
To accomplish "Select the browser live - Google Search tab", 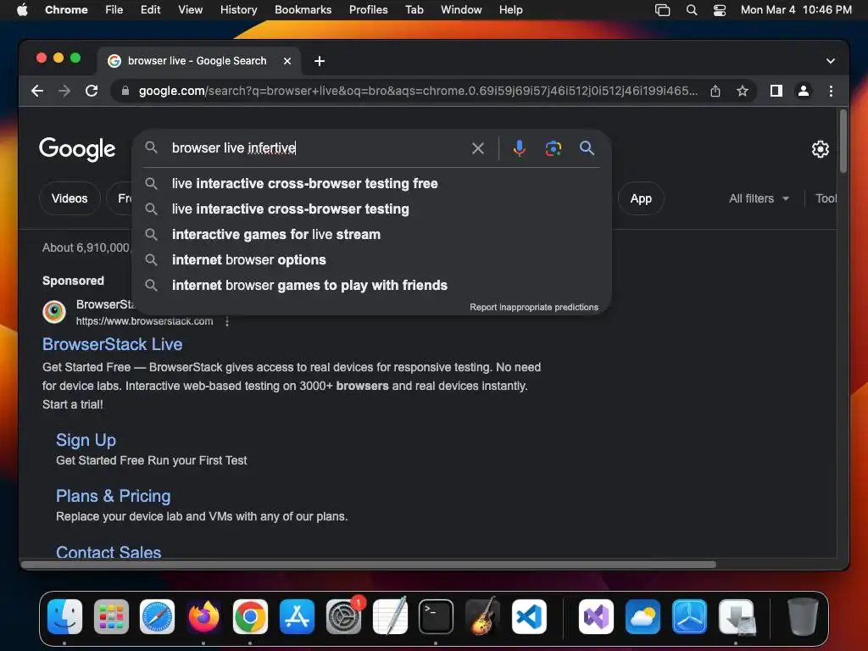I will click(x=197, y=61).
